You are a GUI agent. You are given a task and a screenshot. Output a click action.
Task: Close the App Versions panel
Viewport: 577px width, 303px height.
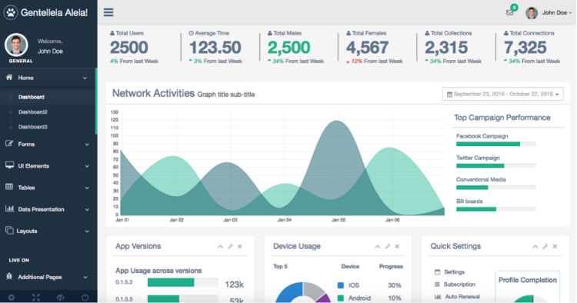click(x=240, y=246)
